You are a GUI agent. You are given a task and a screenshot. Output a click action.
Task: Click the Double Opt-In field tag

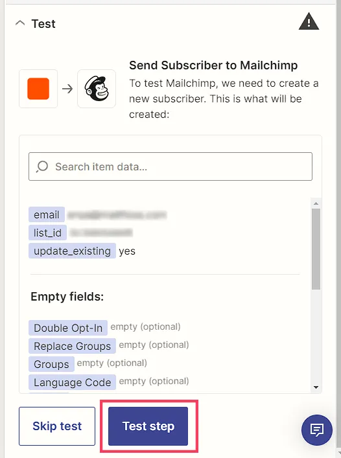click(x=68, y=328)
